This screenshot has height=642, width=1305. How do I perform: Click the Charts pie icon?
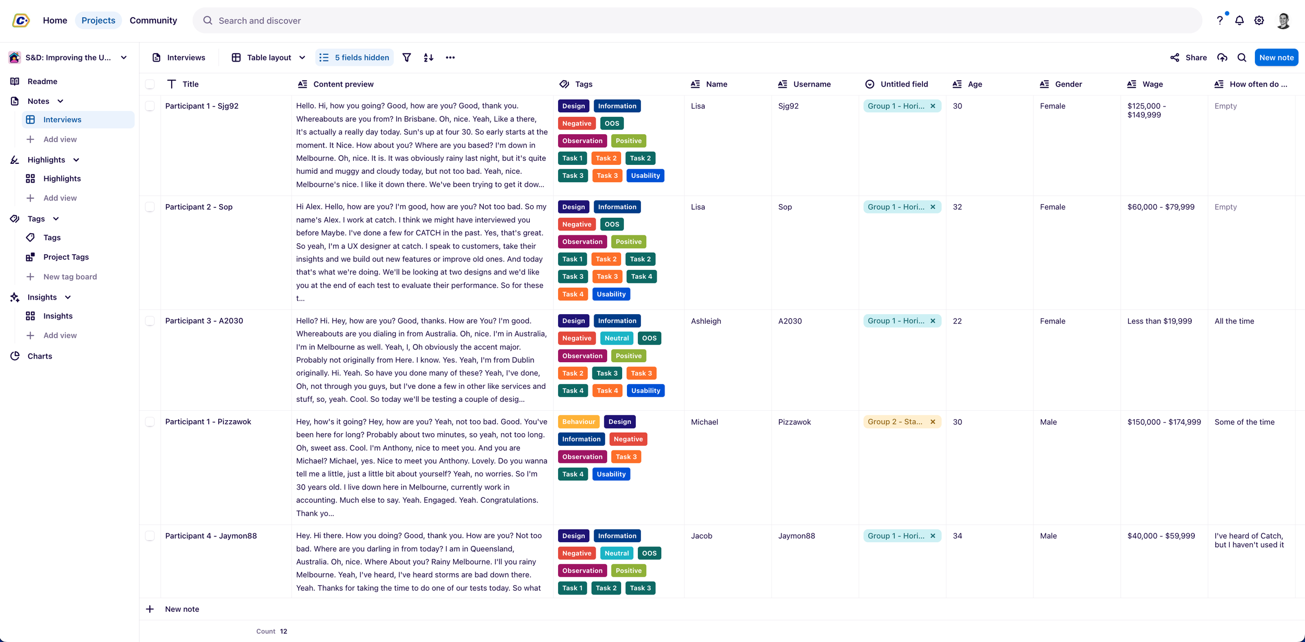click(15, 356)
